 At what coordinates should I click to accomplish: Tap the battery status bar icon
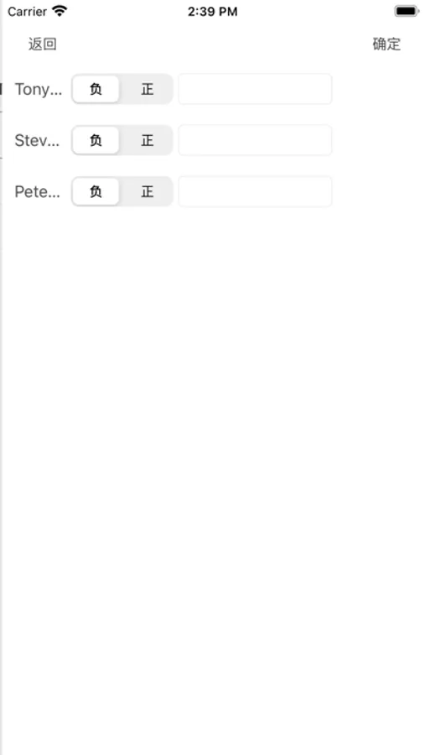pos(407,11)
